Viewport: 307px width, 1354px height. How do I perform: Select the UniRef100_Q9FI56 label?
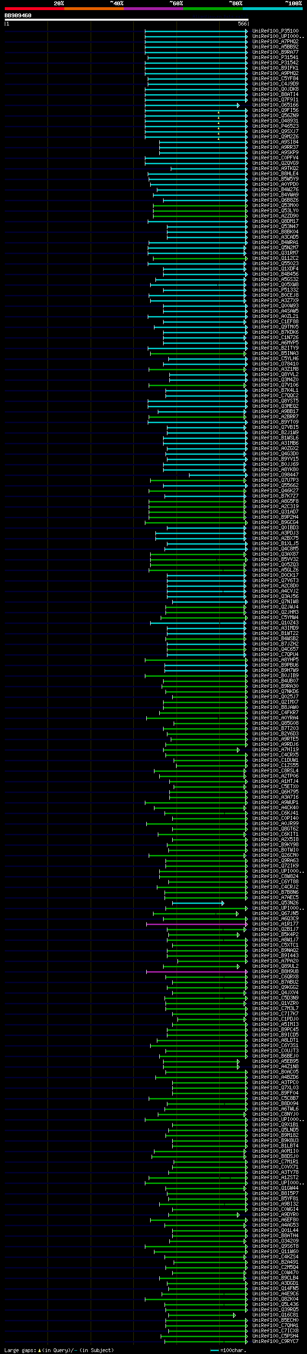[x=275, y=110]
